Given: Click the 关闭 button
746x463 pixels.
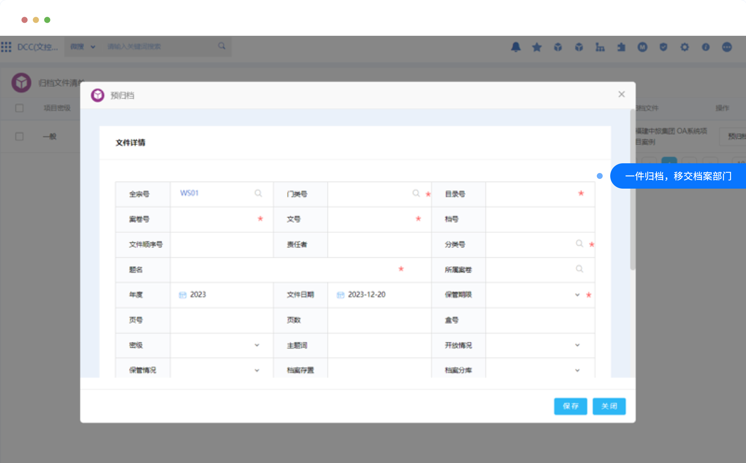Looking at the screenshot, I should [609, 406].
